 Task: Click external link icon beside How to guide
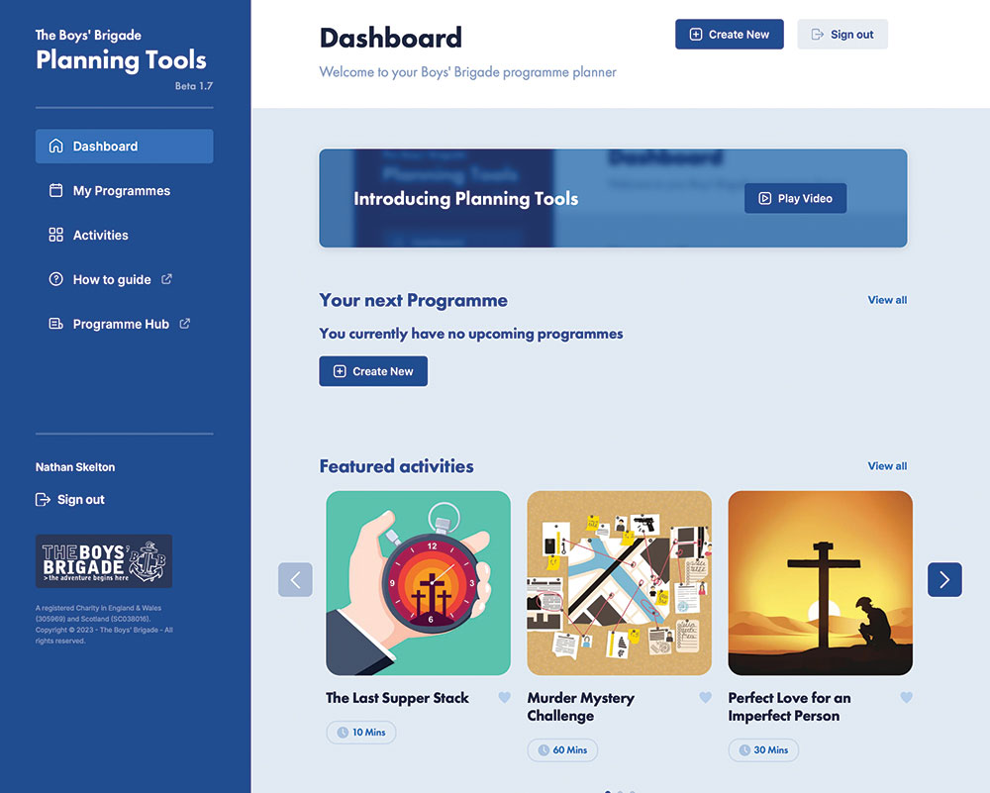tap(166, 279)
